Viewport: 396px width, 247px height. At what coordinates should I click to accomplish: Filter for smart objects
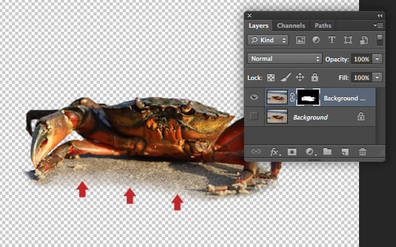coord(364,40)
